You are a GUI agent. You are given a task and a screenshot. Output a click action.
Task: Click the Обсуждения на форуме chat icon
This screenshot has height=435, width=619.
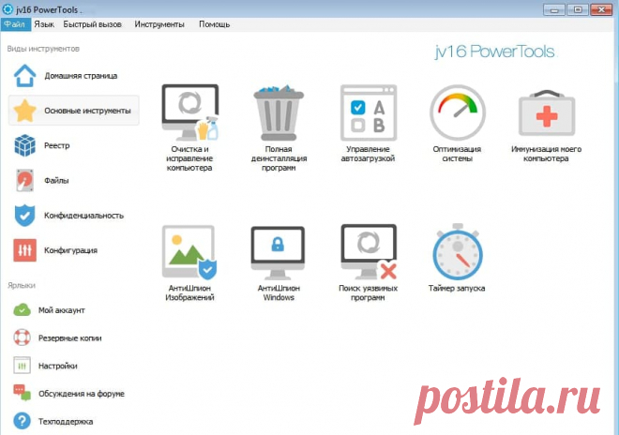click(23, 393)
